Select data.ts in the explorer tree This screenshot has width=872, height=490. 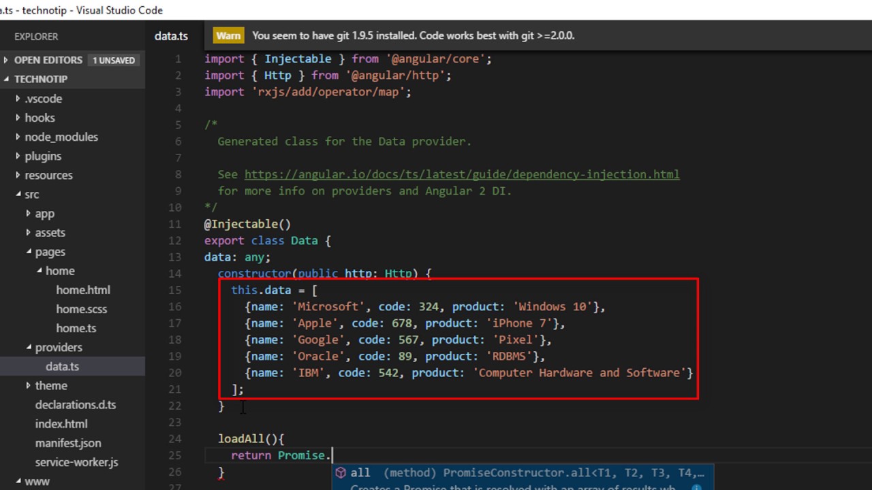click(62, 366)
